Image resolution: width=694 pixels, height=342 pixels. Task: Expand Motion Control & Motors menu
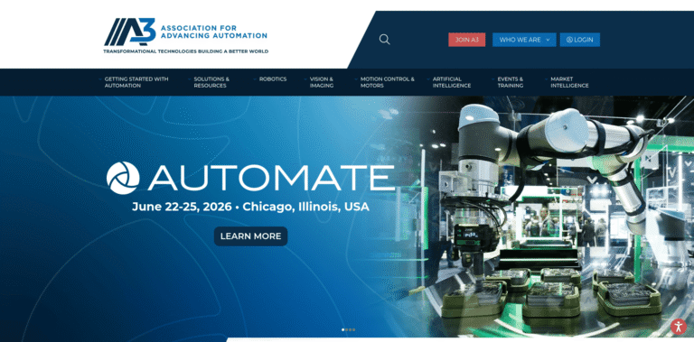pos(388,82)
